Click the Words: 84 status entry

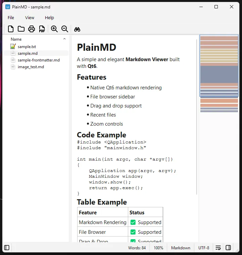coord(137,248)
